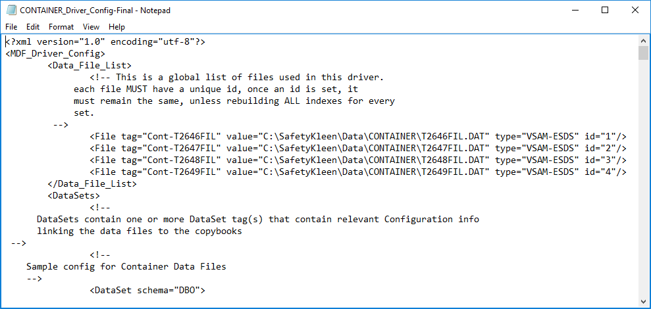Click the MDF_Driver_Config opening tag
The width and height of the screenshot is (651, 309).
(x=55, y=53)
